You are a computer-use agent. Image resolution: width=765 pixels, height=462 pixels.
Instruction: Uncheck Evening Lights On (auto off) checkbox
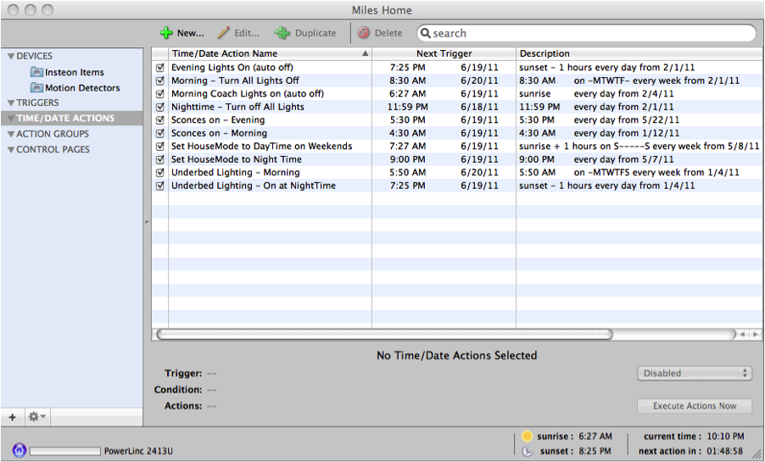tap(159, 67)
